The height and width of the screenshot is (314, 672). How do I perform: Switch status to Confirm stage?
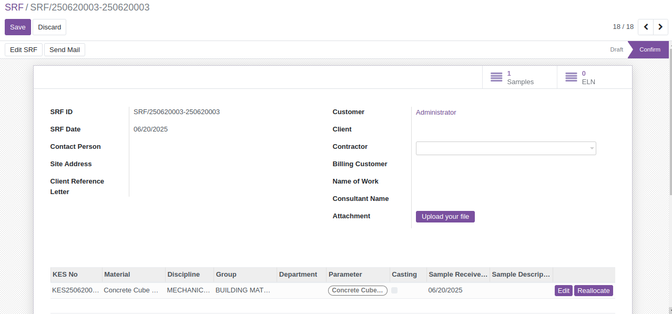[x=649, y=49]
